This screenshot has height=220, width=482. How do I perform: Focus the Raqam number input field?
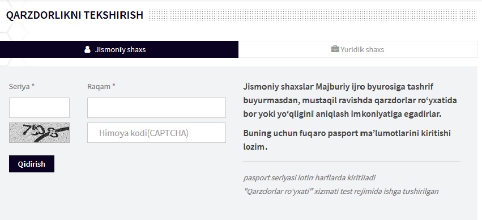pyautogui.click(x=156, y=108)
